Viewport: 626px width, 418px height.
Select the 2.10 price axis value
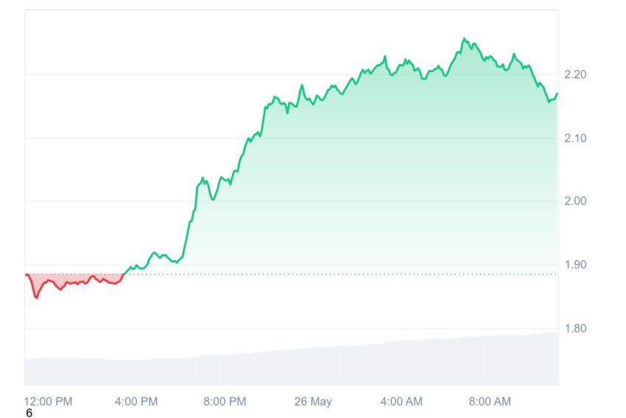point(575,139)
